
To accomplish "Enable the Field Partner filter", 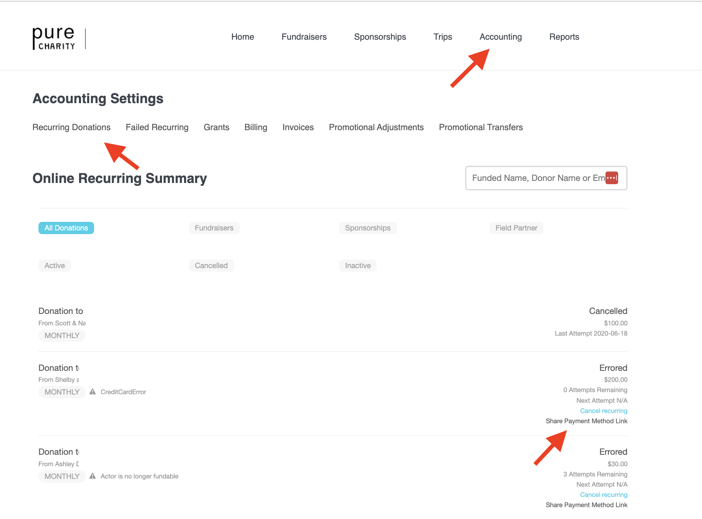I will coord(516,228).
